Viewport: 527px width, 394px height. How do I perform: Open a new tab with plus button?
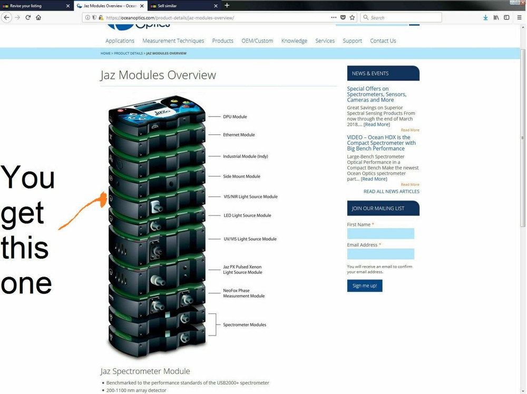click(227, 5)
